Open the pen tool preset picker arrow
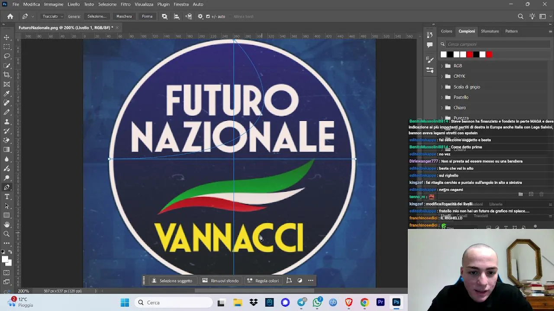554x311 pixels. 32,16
